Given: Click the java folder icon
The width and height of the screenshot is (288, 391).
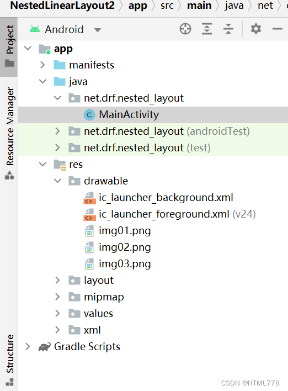Looking at the screenshot, I should pyautogui.click(x=60, y=81).
